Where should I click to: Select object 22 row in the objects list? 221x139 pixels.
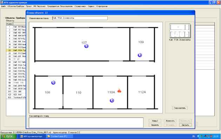coord(16,50)
